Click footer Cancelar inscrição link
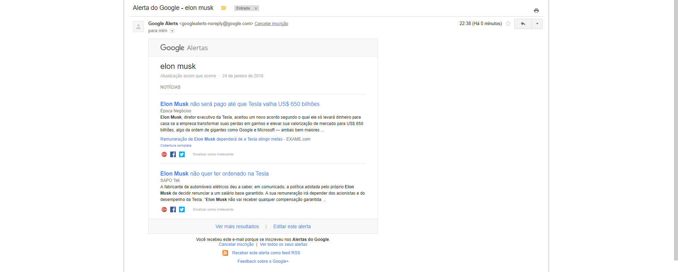The image size is (678, 272). 236,244
